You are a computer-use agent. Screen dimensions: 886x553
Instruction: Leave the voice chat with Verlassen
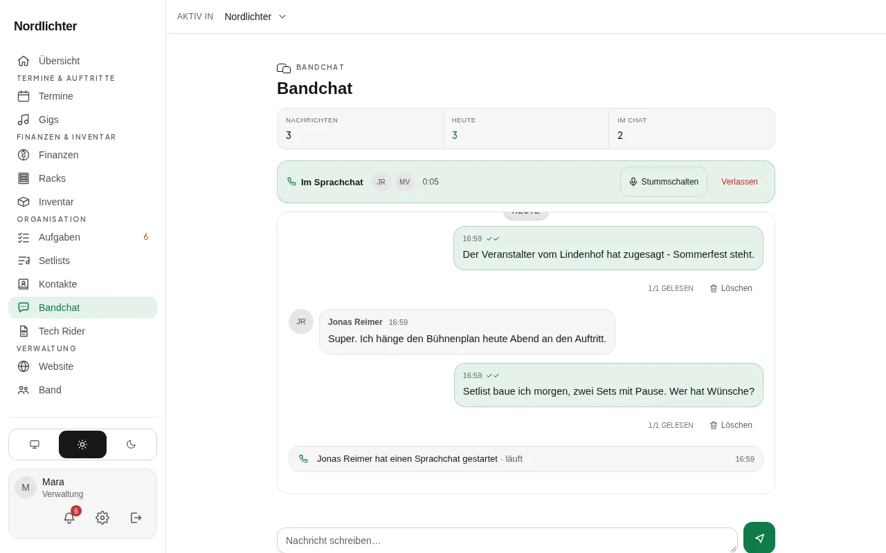739,182
